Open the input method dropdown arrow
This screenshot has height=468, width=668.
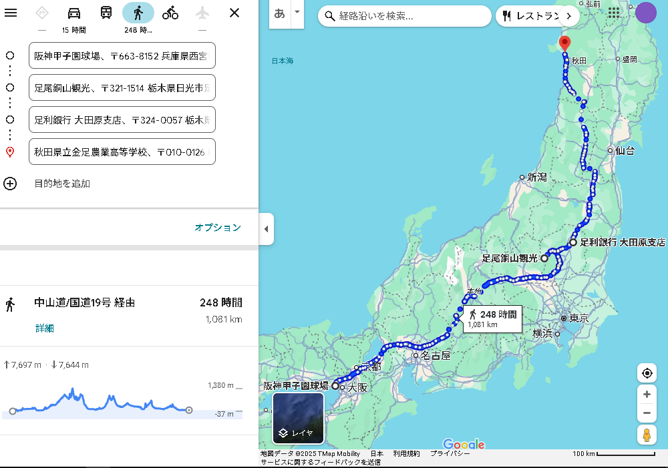coord(297,12)
